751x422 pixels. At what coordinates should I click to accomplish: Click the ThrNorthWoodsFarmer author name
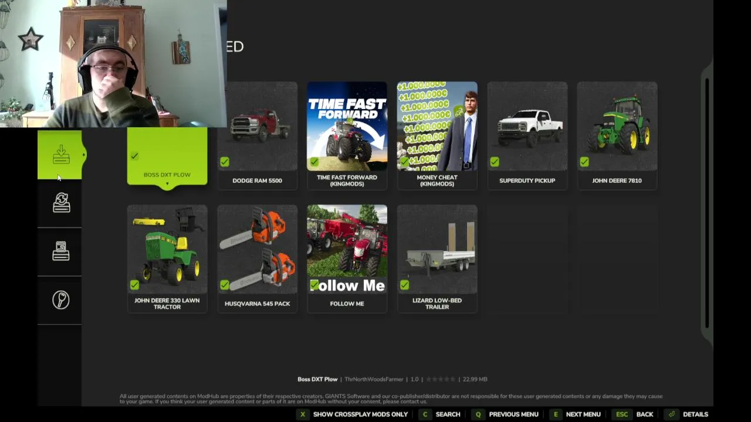click(374, 379)
